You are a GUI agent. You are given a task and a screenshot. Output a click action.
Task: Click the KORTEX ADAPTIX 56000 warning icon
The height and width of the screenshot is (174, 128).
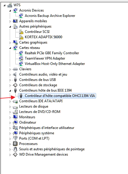coord(21,37)
